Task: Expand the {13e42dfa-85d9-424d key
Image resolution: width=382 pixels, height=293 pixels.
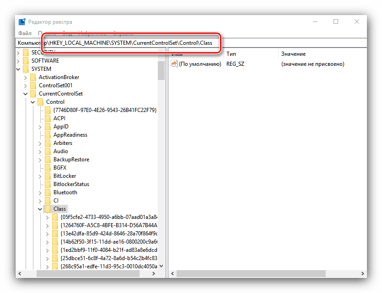Action: coord(48,234)
